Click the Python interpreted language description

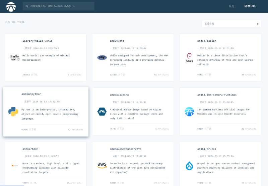click(50, 114)
